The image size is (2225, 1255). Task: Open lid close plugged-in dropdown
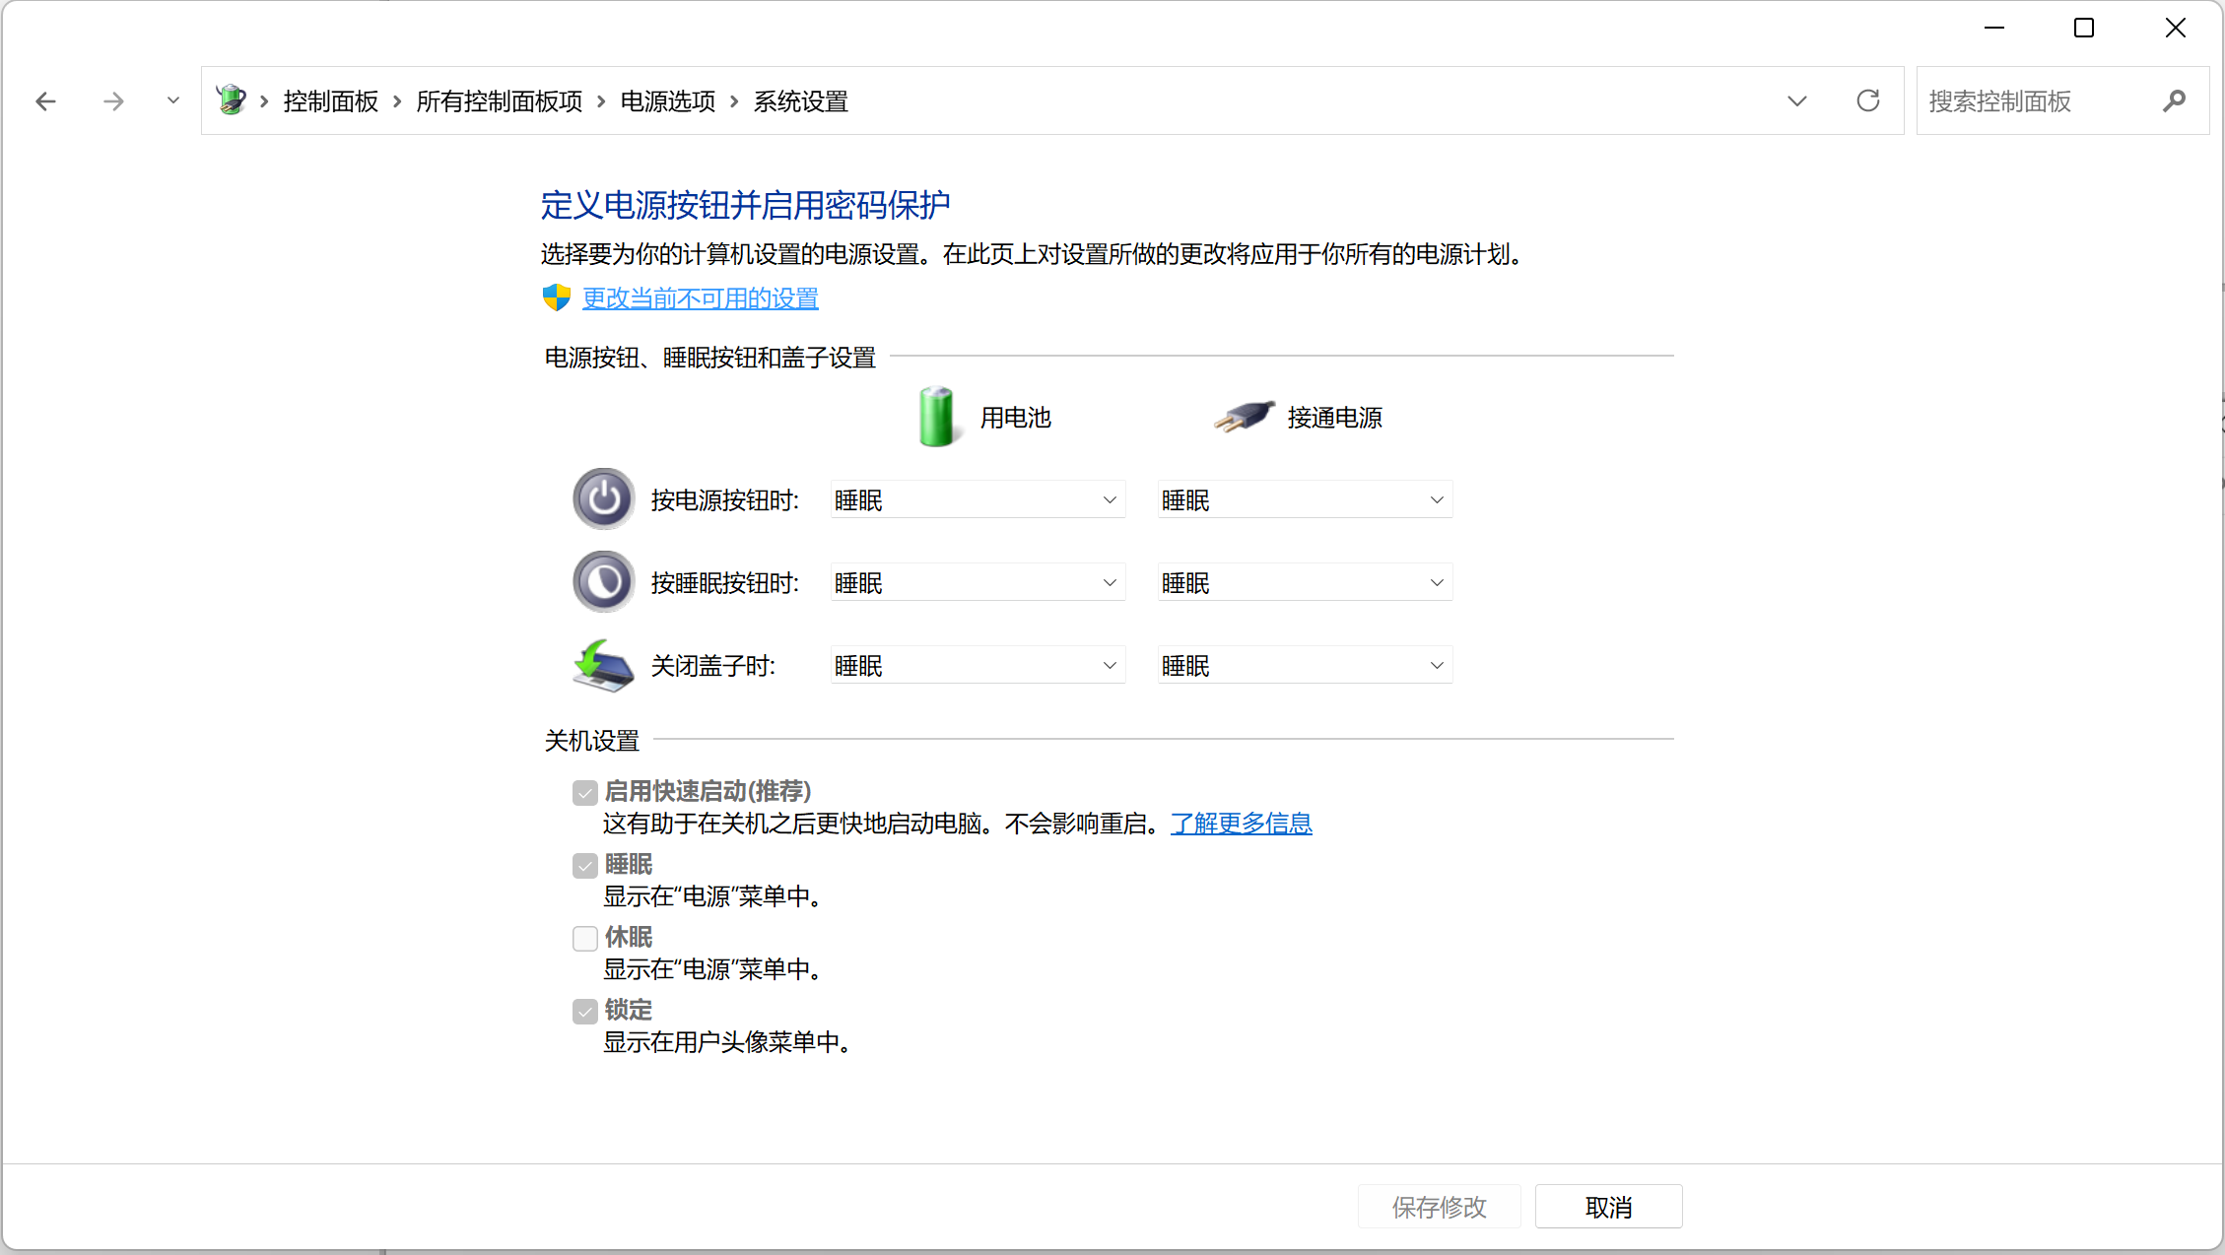point(1304,666)
